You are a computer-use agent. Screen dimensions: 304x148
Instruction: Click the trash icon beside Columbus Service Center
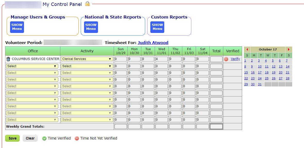coord(8,59)
